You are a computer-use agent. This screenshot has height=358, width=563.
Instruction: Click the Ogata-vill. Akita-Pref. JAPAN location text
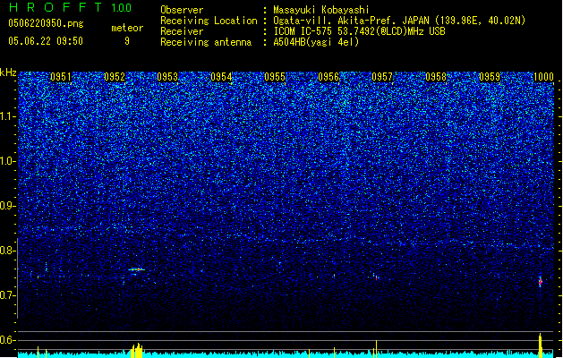click(x=399, y=21)
